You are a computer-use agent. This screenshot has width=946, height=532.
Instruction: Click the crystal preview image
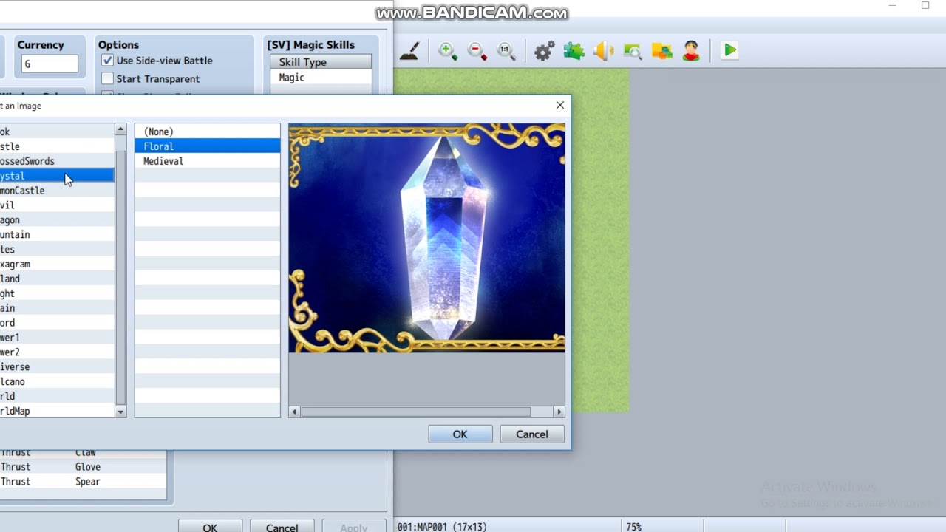pyautogui.click(x=426, y=238)
